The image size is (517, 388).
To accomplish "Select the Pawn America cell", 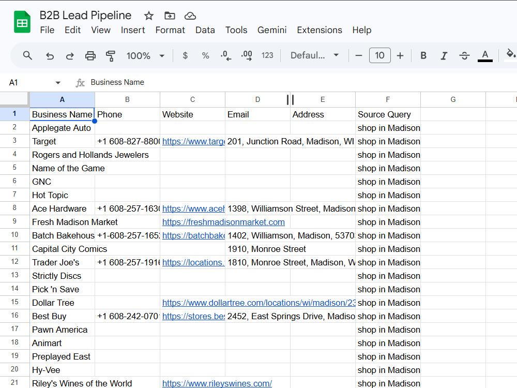I will coord(63,330).
